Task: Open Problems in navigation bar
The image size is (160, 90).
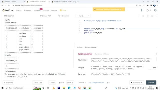Action: (27, 10)
